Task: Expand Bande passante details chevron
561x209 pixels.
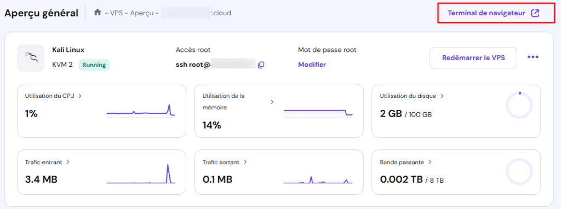Action: coord(430,162)
